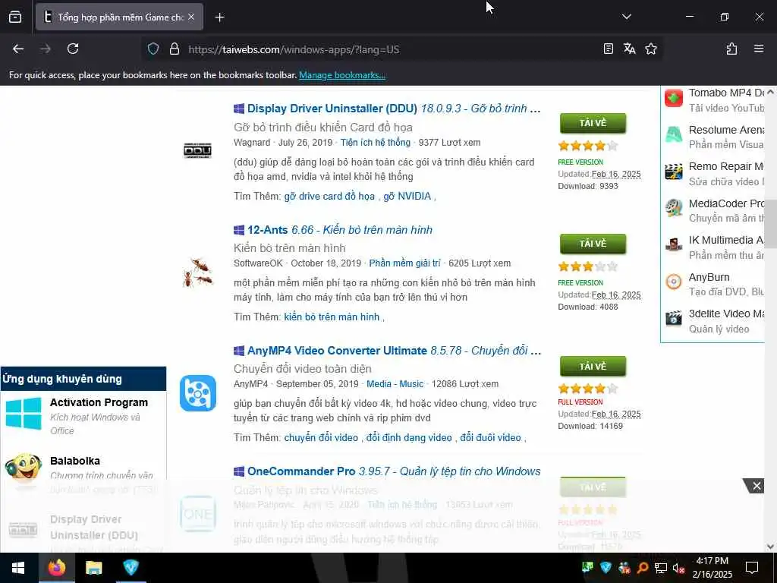Follow chuyển đổi video tag link
The image size is (777, 583).
tap(321, 438)
